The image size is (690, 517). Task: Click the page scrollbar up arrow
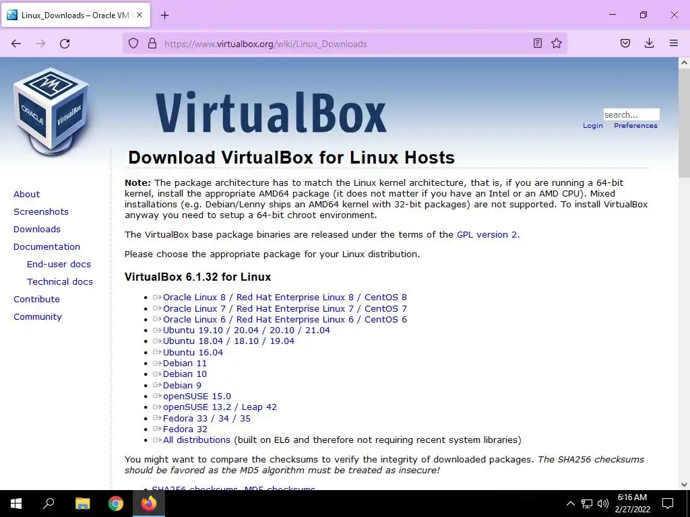click(x=684, y=63)
